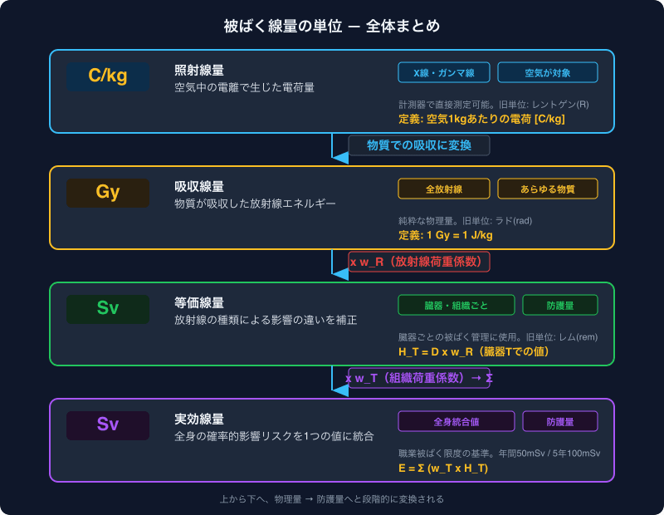Image resolution: width=664 pixels, height=515 pixels.
Task: Select the 全身統合値 tag
Action: click(x=456, y=421)
